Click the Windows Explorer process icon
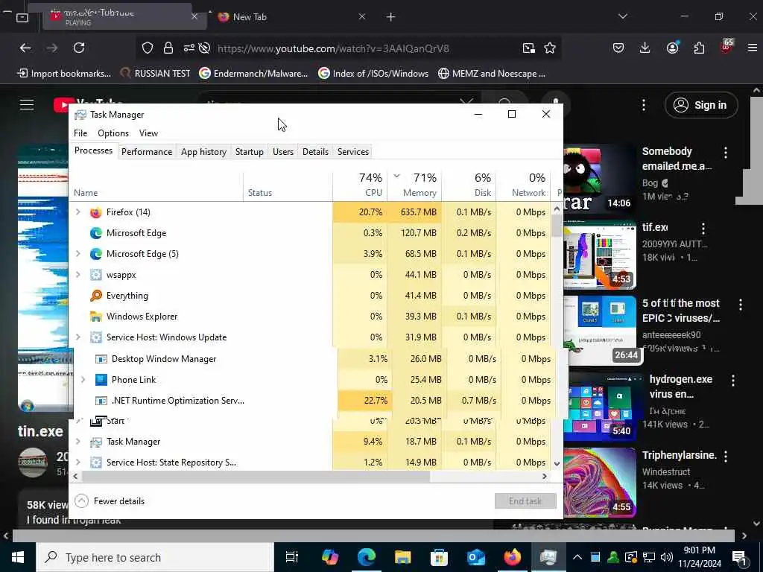 click(x=96, y=317)
